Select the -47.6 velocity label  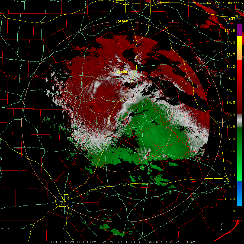(x=230, y=151)
